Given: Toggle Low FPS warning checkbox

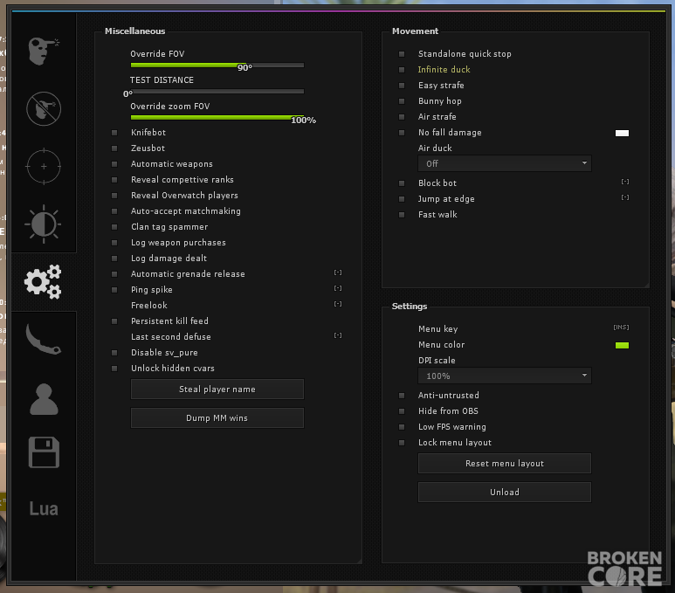Looking at the screenshot, I should coord(402,427).
